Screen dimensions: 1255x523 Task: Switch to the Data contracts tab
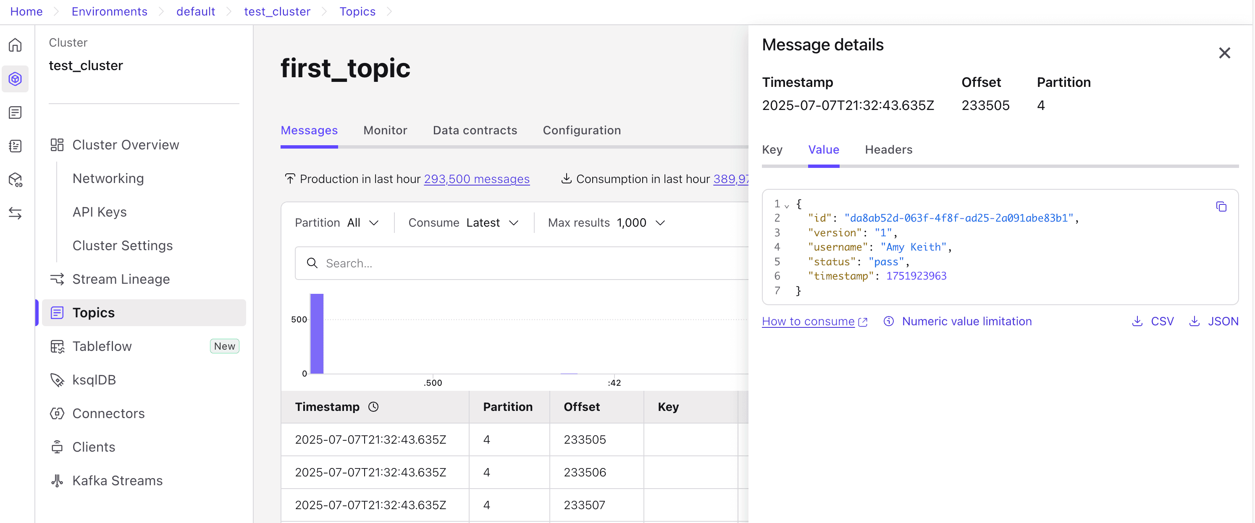(475, 130)
